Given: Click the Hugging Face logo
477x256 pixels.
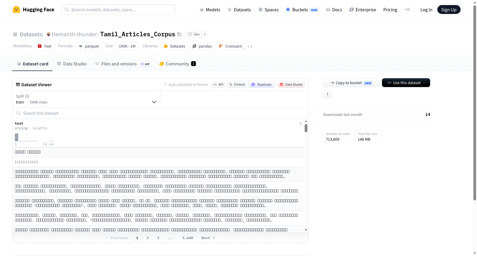Looking at the screenshot, I should [33, 10].
